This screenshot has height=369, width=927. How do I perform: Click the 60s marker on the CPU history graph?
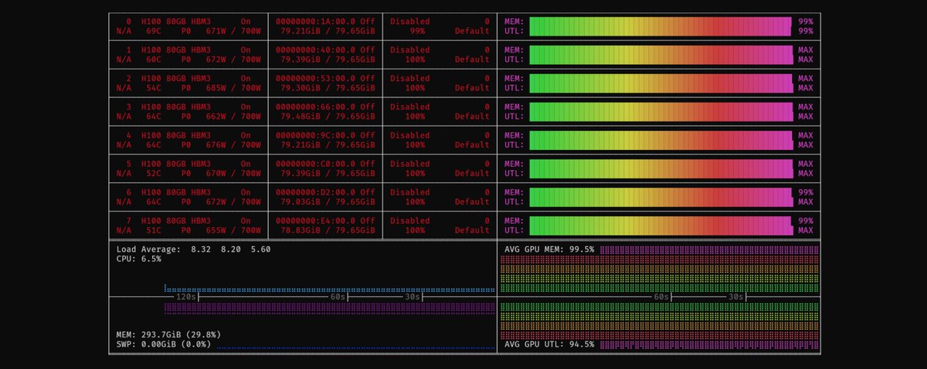tap(337, 296)
